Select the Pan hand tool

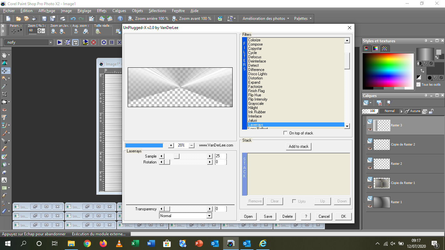coord(5,55)
